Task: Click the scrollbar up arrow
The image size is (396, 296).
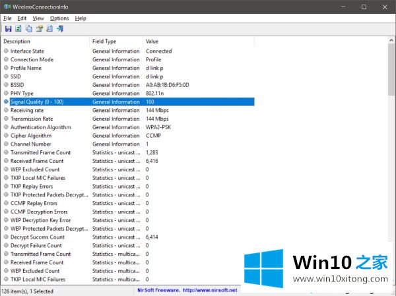Action: (x=391, y=40)
